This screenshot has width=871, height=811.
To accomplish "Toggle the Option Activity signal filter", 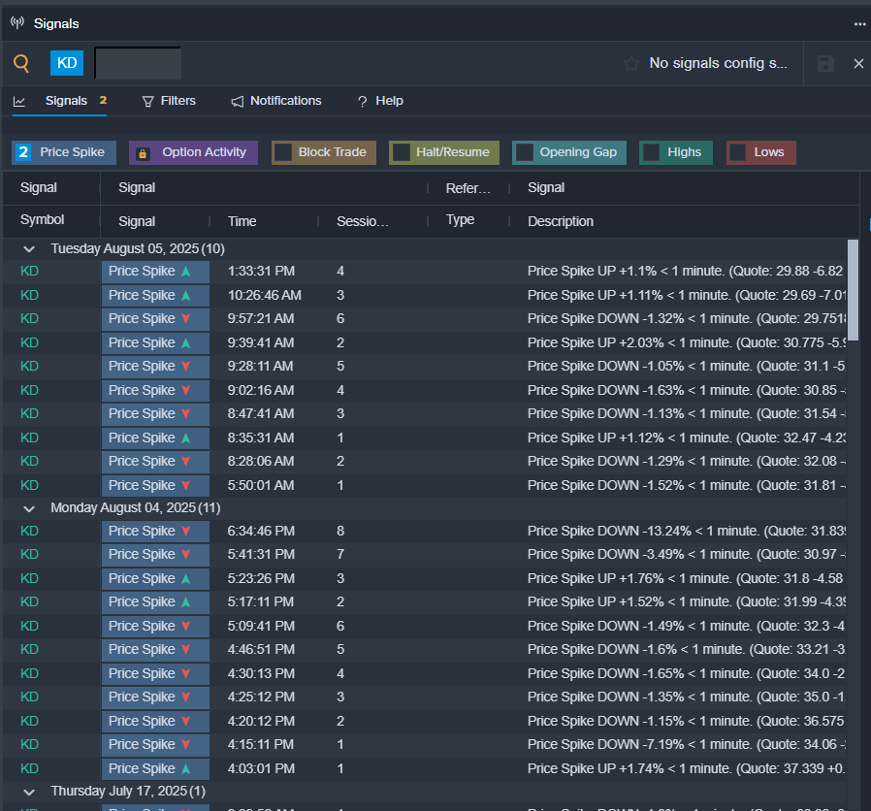I will (x=193, y=152).
